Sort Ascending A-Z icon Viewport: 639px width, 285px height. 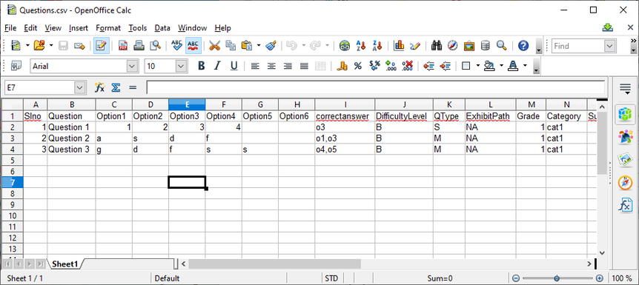click(x=361, y=46)
